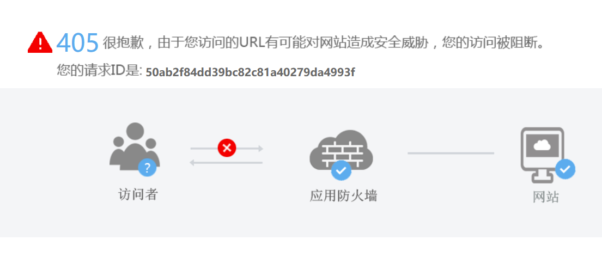Click the checkmark badge on the monitor
Viewport: 602px width, 264px height.
565,169
